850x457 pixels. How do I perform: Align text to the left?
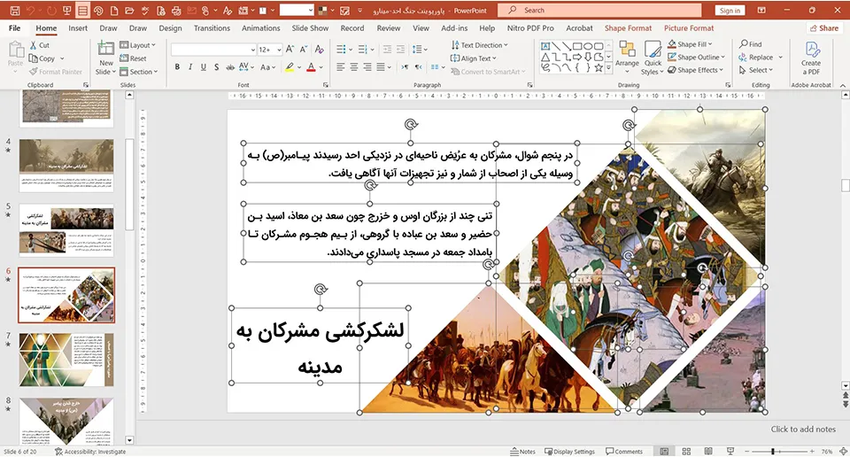coord(340,66)
